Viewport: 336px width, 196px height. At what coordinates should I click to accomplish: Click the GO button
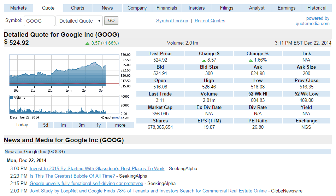[x=111, y=21]
